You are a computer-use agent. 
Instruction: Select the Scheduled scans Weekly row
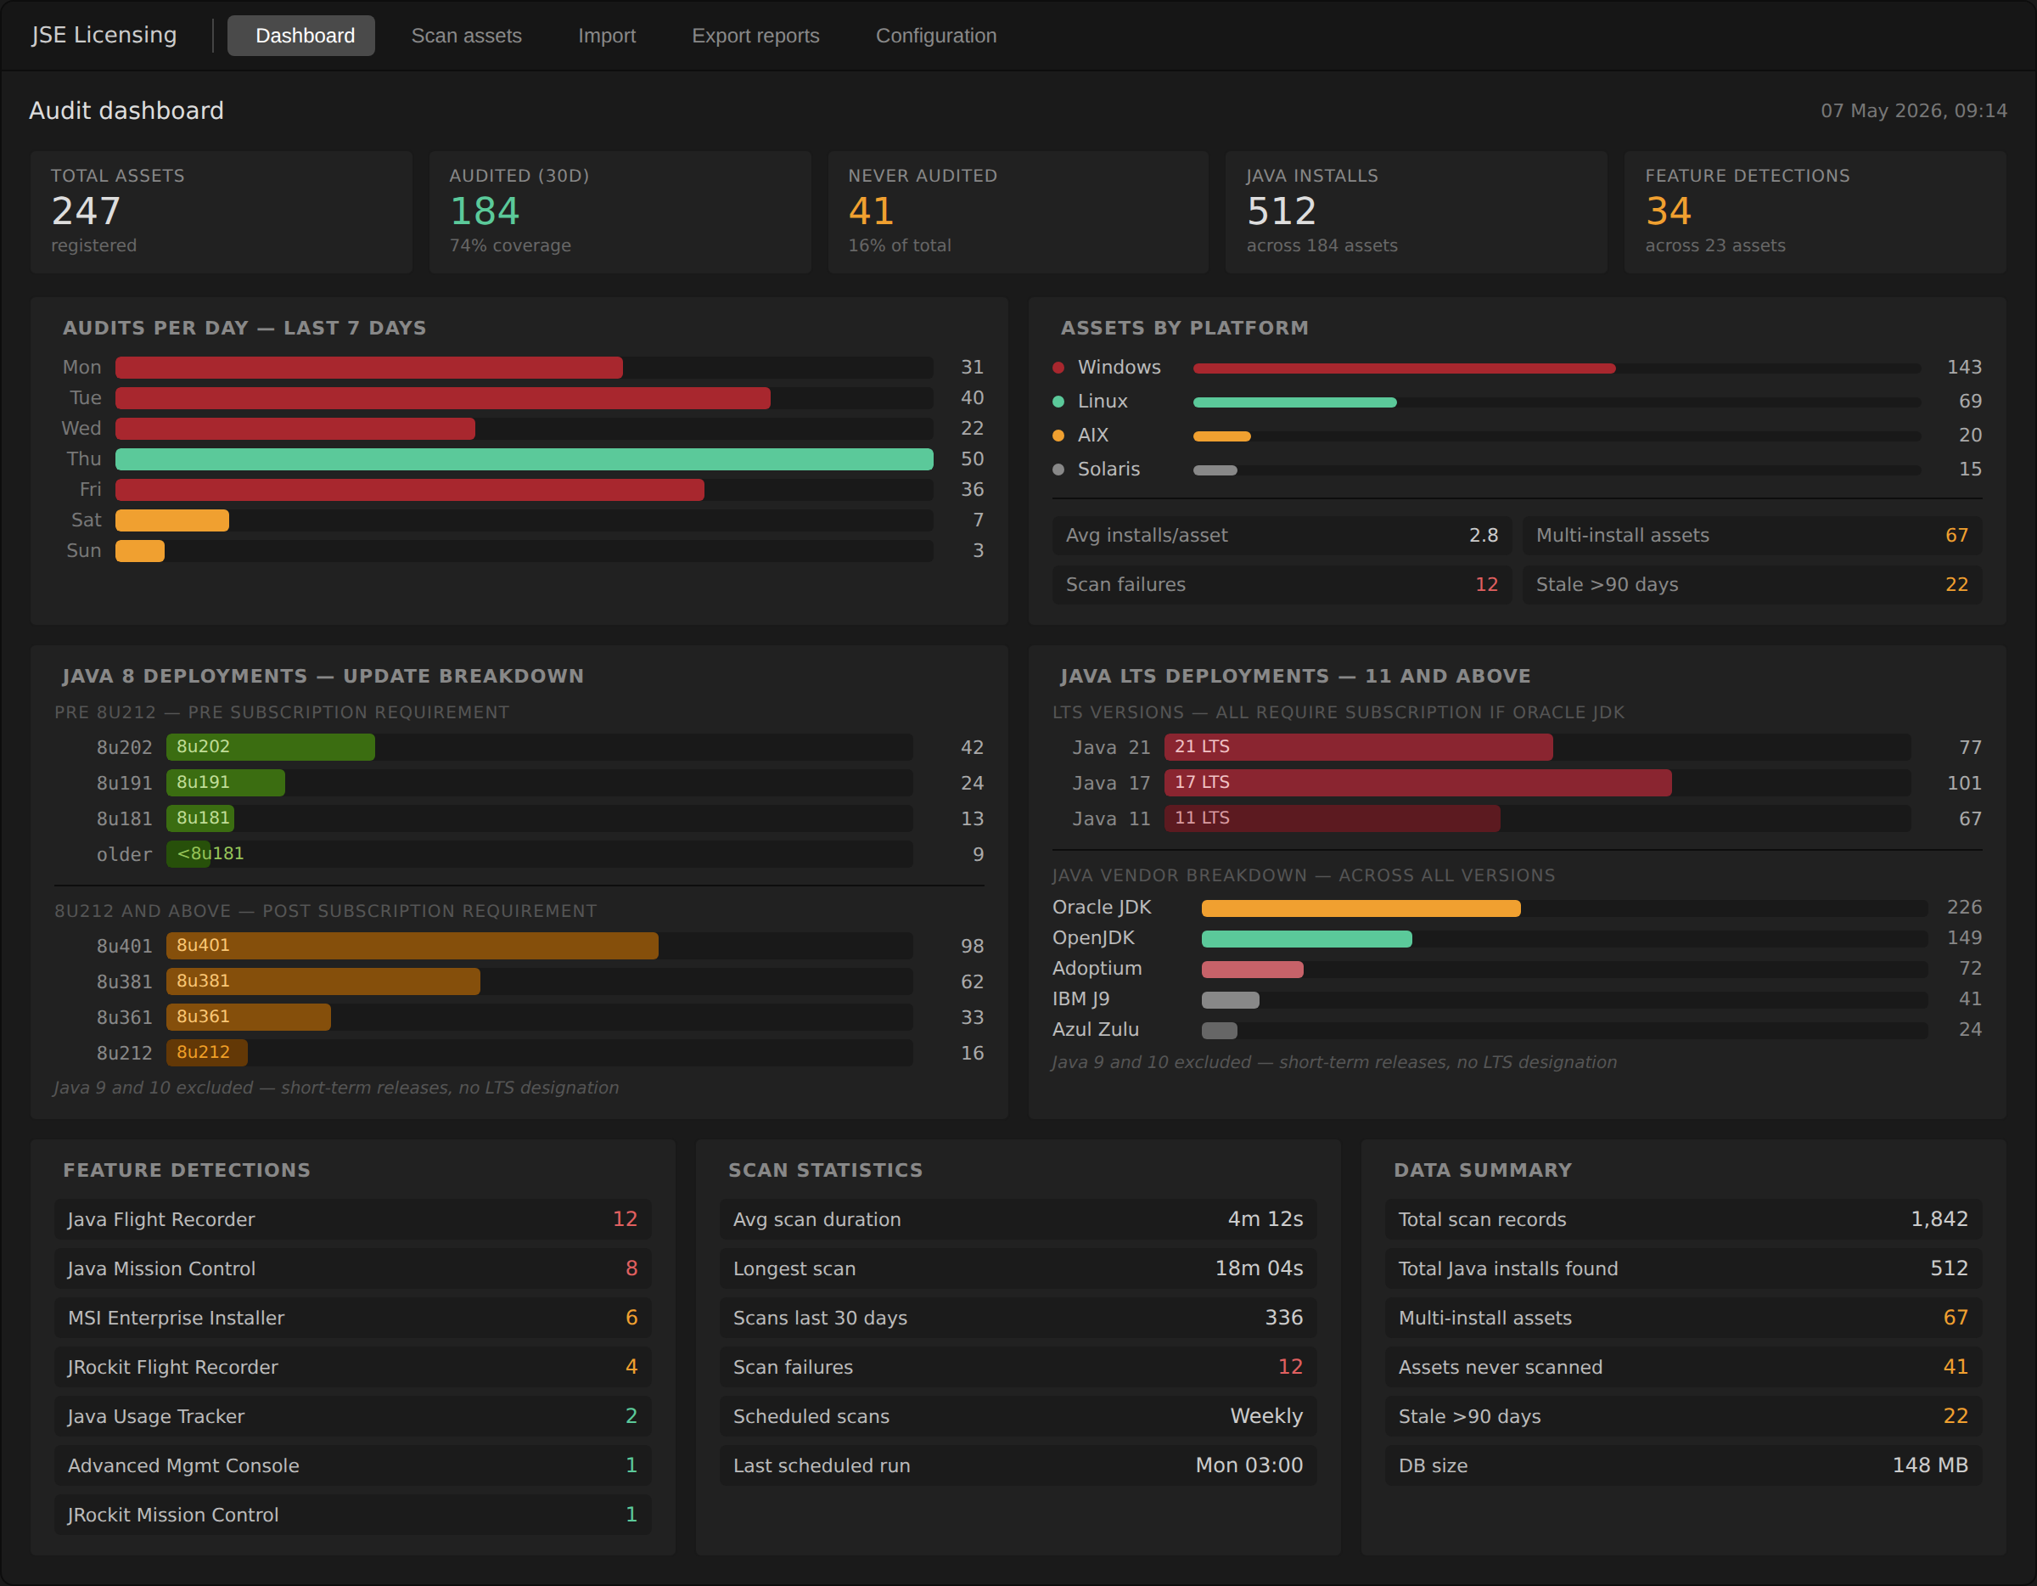(x=1018, y=1416)
